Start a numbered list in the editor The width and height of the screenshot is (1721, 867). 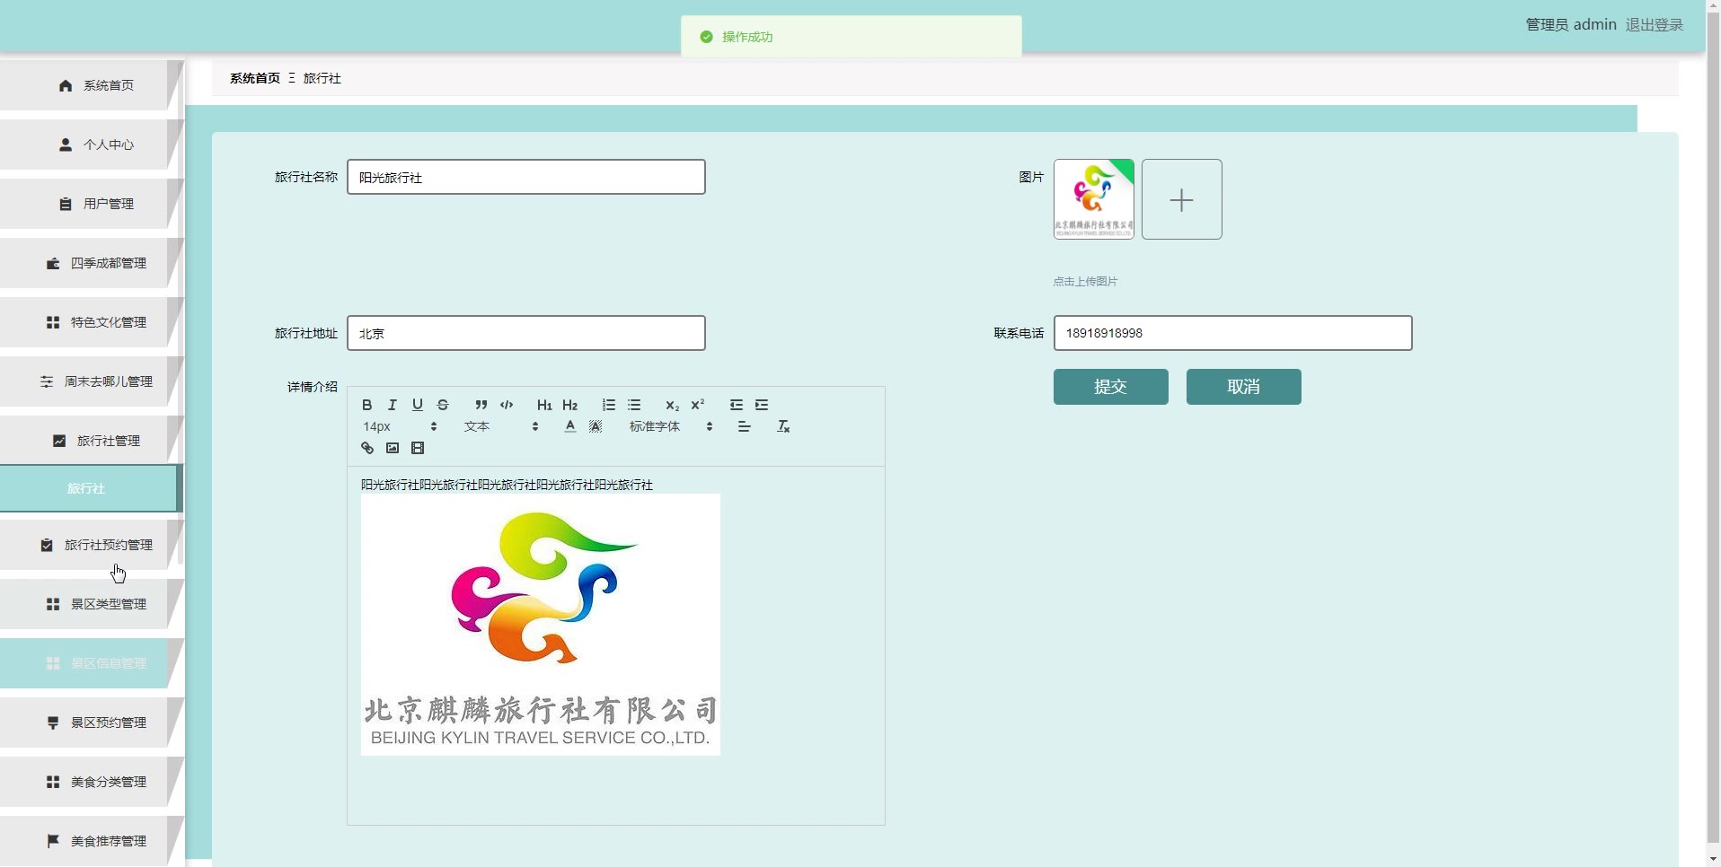coord(609,405)
